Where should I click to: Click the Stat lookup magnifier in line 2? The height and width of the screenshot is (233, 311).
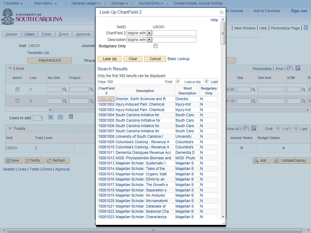tap(253, 101)
